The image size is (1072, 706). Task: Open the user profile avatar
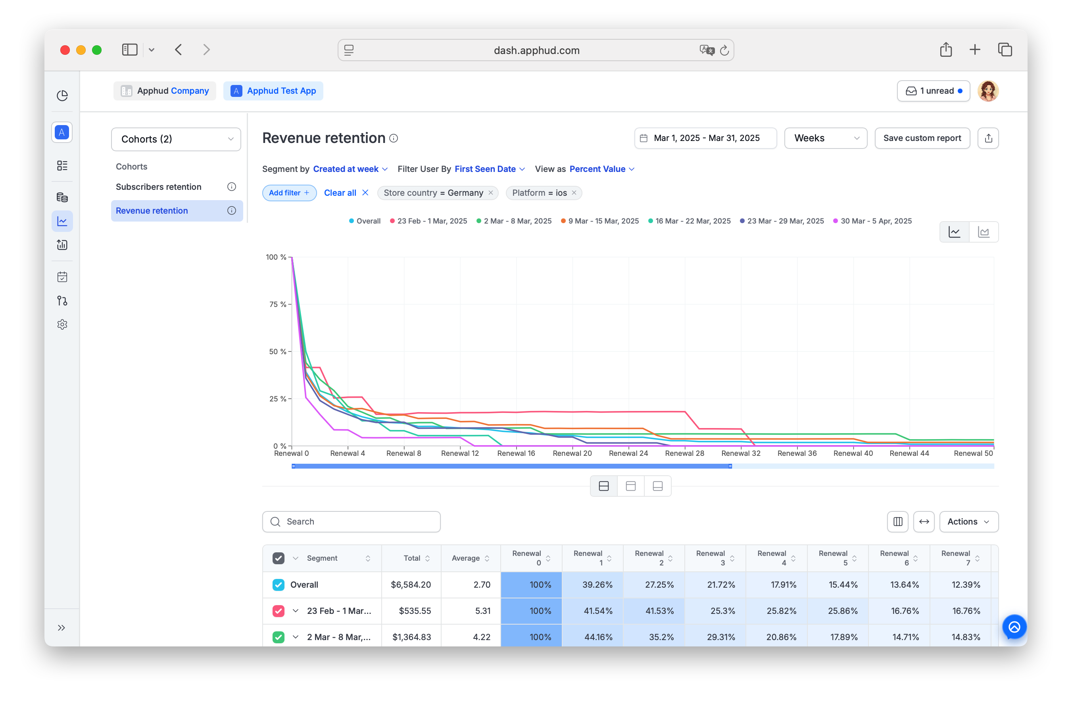(x=988, y=91)
